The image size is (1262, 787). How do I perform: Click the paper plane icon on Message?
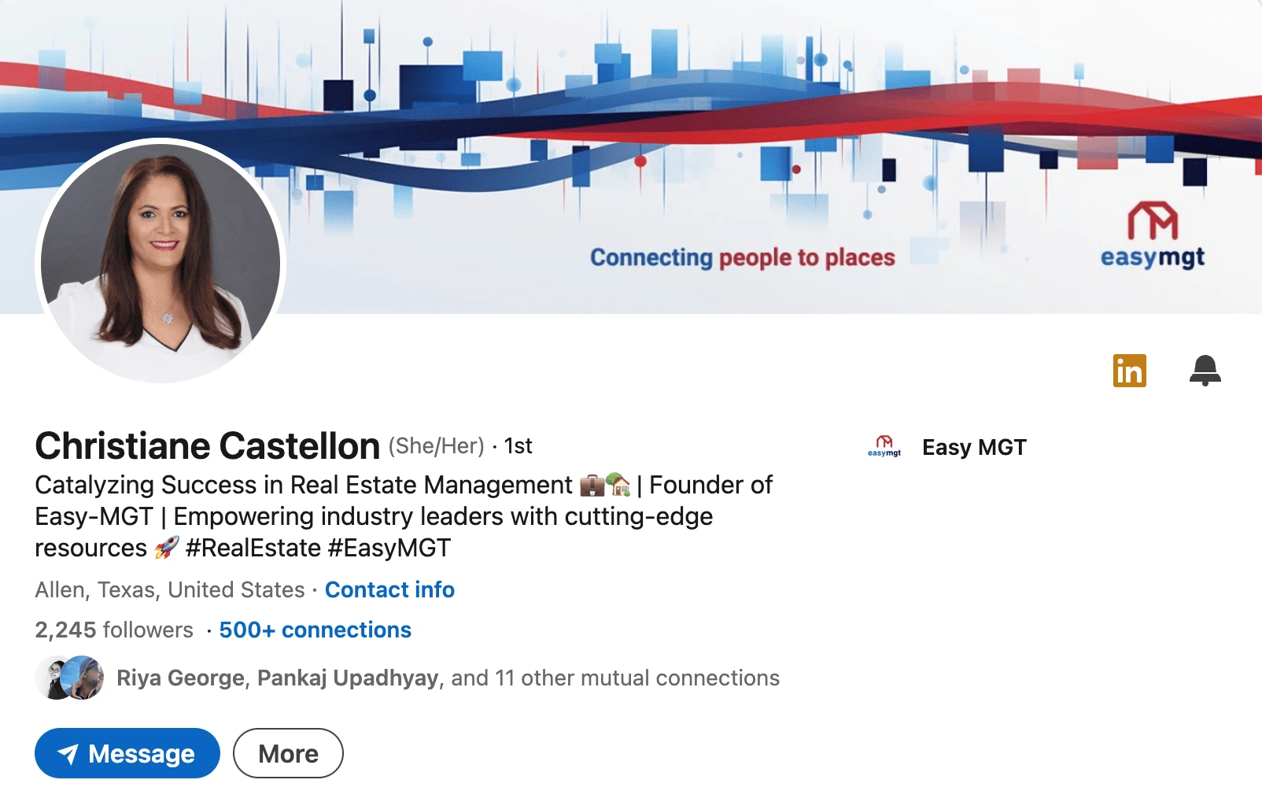point(68,754)
